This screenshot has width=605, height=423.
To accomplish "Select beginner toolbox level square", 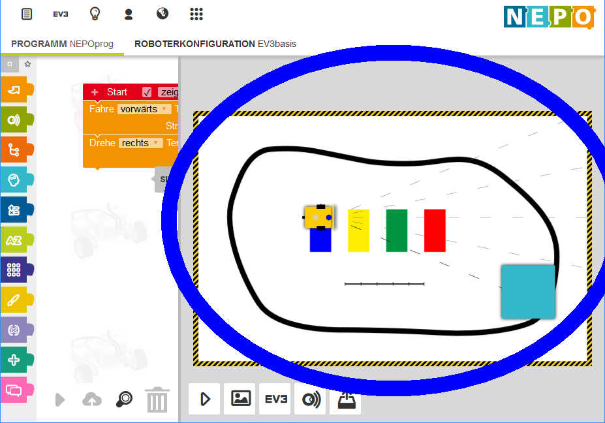I will point(10,64).
